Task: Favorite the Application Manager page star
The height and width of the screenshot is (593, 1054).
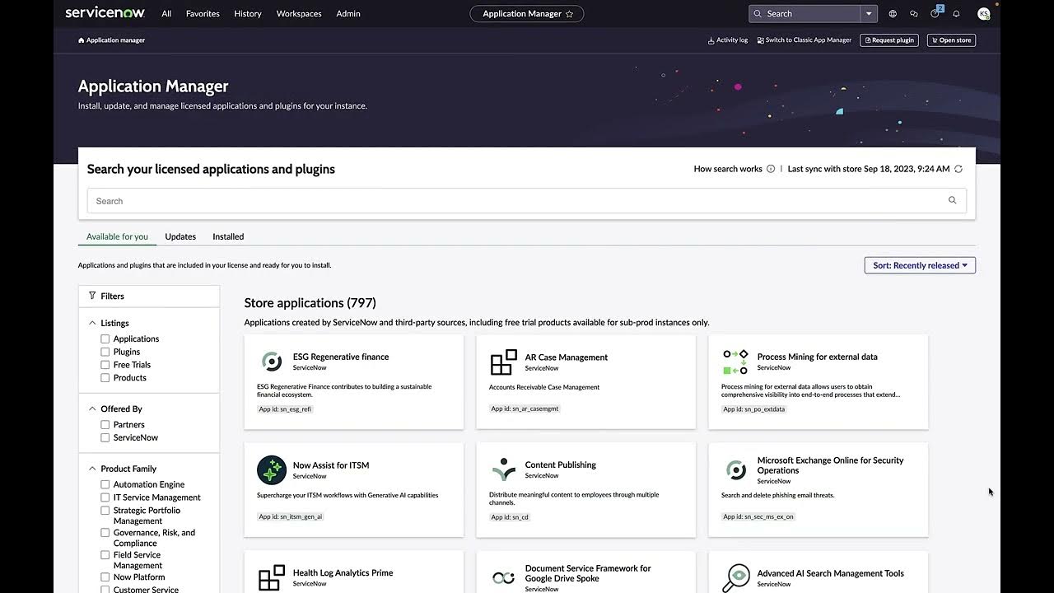Action: point(569,14)
